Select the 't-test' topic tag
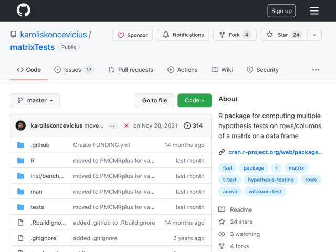This screenshot has width=336, height=252. point(230,180)
